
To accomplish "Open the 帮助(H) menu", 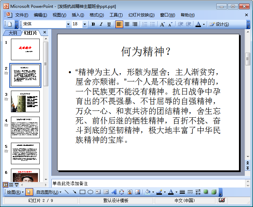I will (x=188, y=15).
